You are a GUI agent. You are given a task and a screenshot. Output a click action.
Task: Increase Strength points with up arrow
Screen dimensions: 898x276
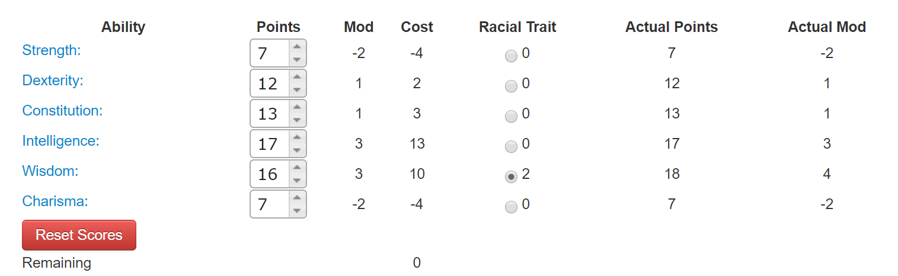pos(296,47)
